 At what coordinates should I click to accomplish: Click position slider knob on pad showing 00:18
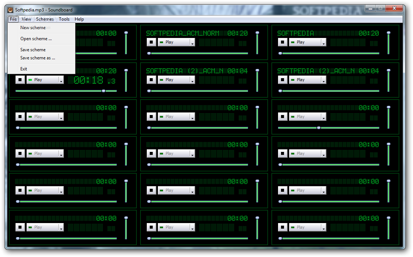pyautogui.click(x=104, y=91)
